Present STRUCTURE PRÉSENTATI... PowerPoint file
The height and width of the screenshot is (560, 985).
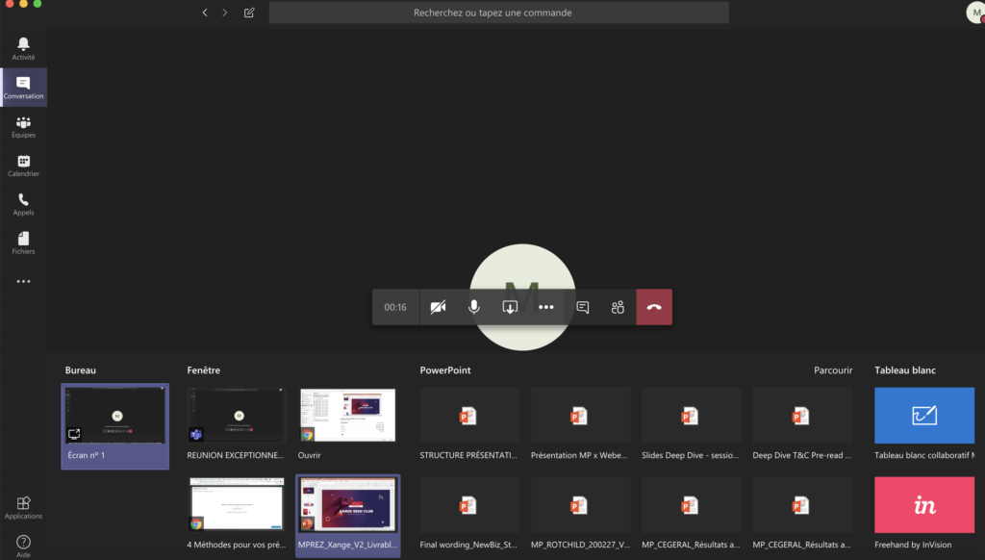469,424
